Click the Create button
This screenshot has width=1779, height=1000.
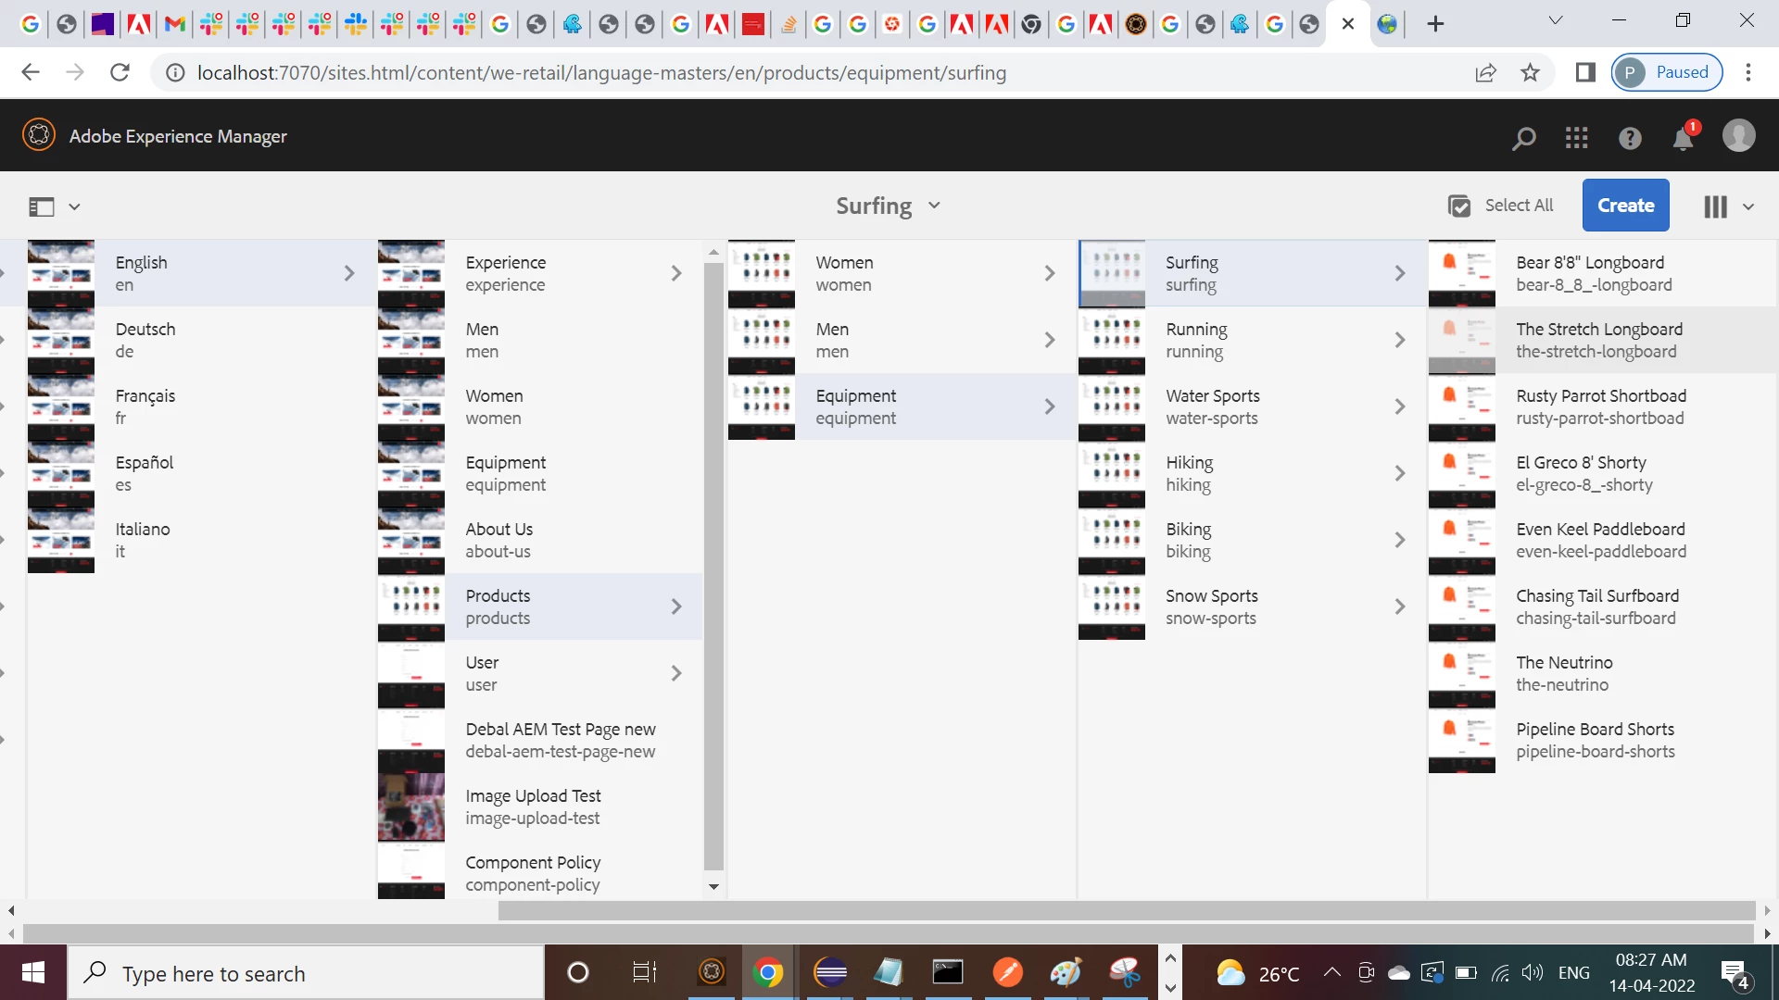click(1625, 206)
